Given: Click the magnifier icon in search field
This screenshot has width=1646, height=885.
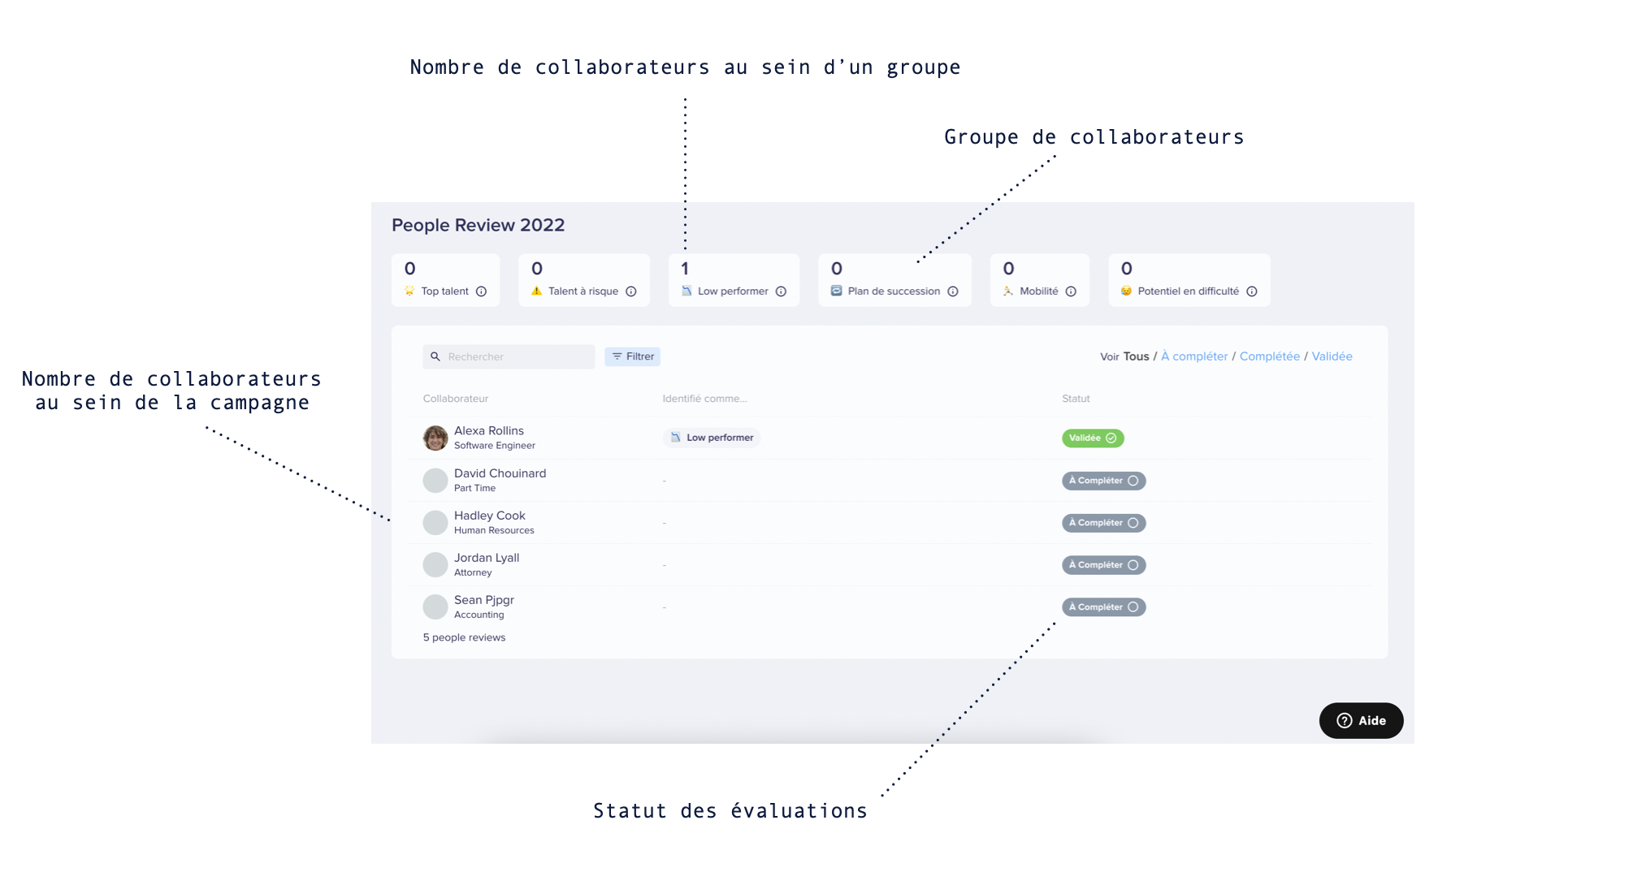Looking at the screenshot, I should [435, 356].
